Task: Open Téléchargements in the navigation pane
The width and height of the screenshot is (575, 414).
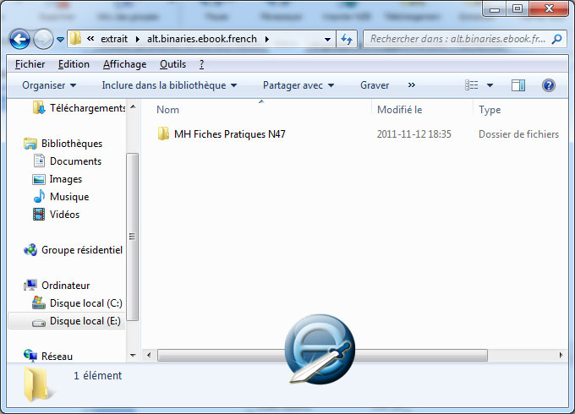Action: [x=87, y=108]
